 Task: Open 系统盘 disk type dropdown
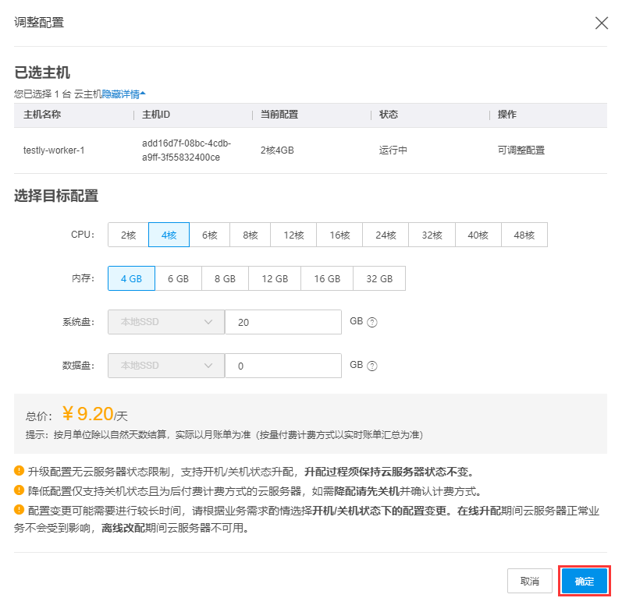(165, 322)
